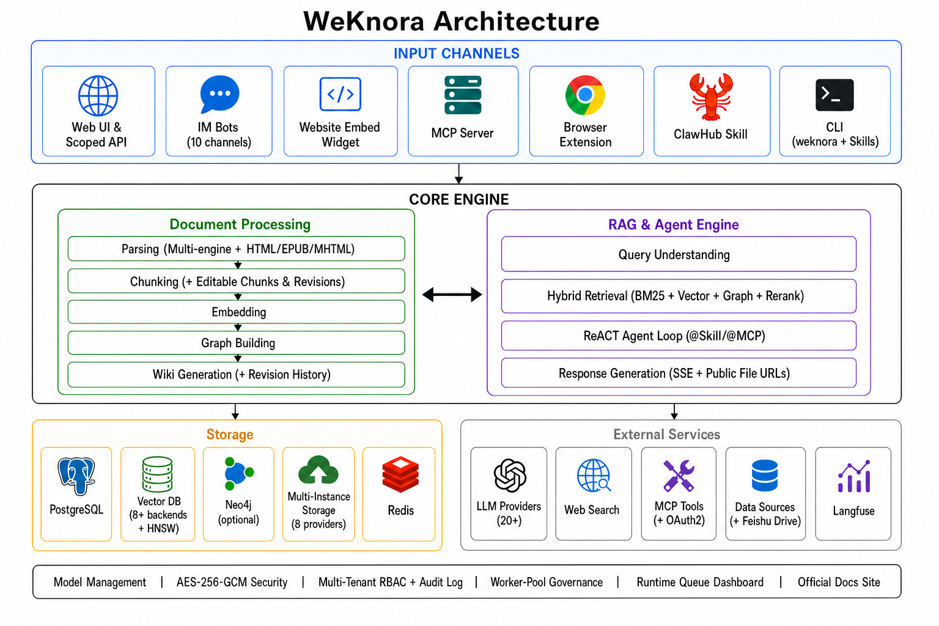Click the Data Sources database icon
This screenshot has height=626, width=939.
click(x=765, y=476)
